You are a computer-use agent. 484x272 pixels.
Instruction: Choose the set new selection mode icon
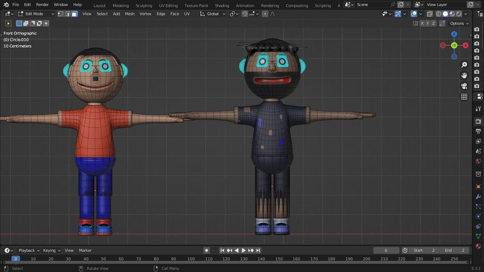[x=19, y=23]
